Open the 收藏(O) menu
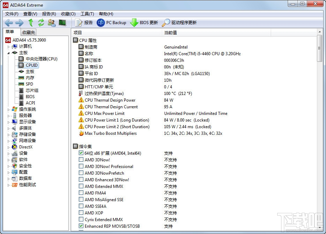 click(68, 14)
